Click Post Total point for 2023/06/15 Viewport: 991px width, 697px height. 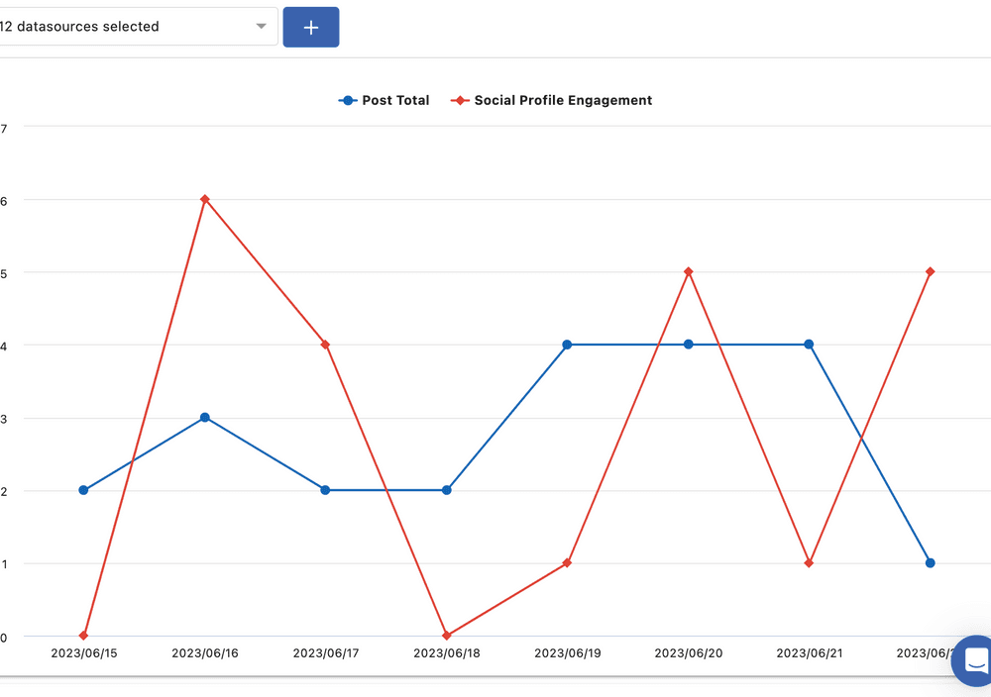(x=83, y=490)
